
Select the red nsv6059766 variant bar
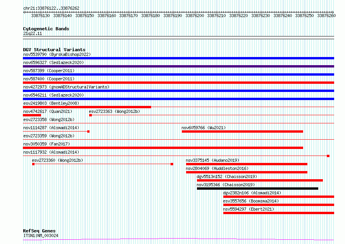[242, 132]
